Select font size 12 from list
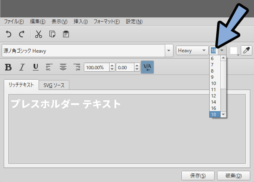 (213, 96)
